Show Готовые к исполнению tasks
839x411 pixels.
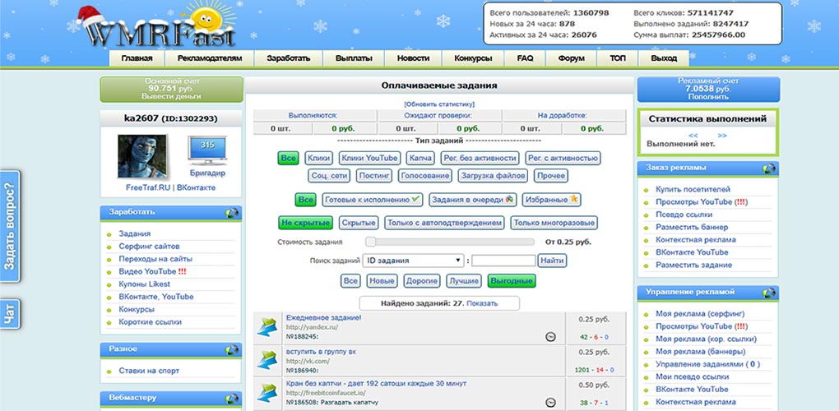[x=373, y=200]
